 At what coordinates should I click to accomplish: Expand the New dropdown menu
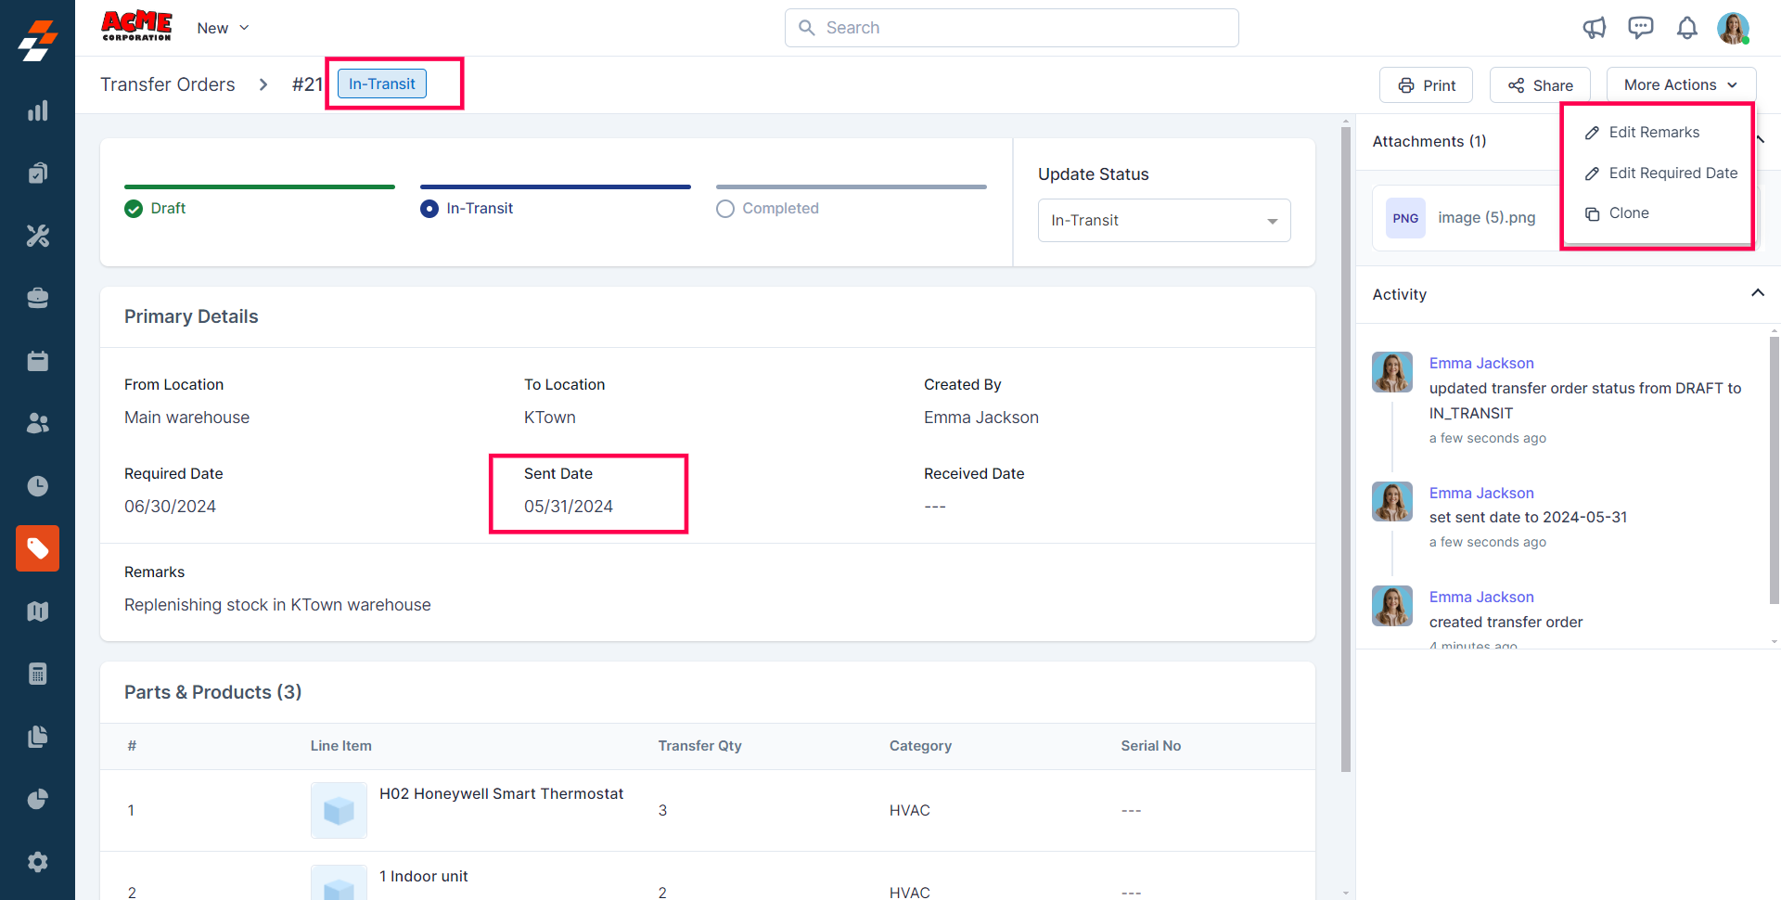(x=223, y=28)
